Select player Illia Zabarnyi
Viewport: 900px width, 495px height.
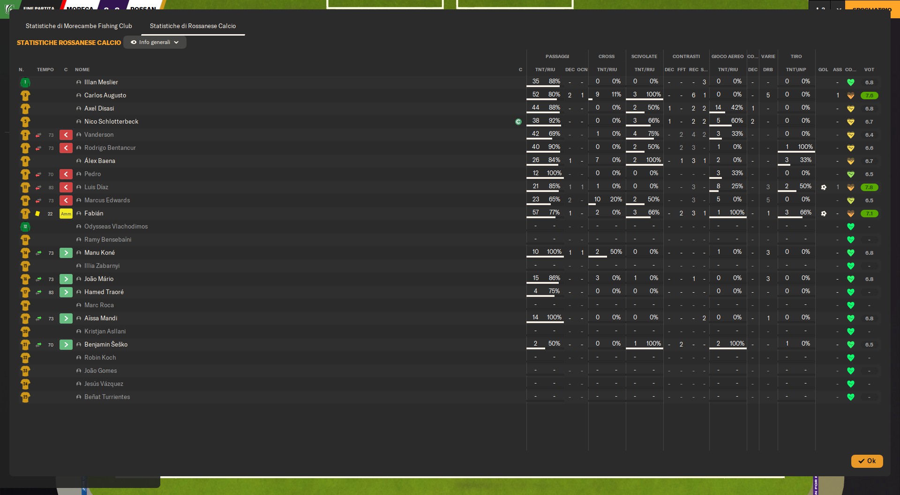point(102,266)
